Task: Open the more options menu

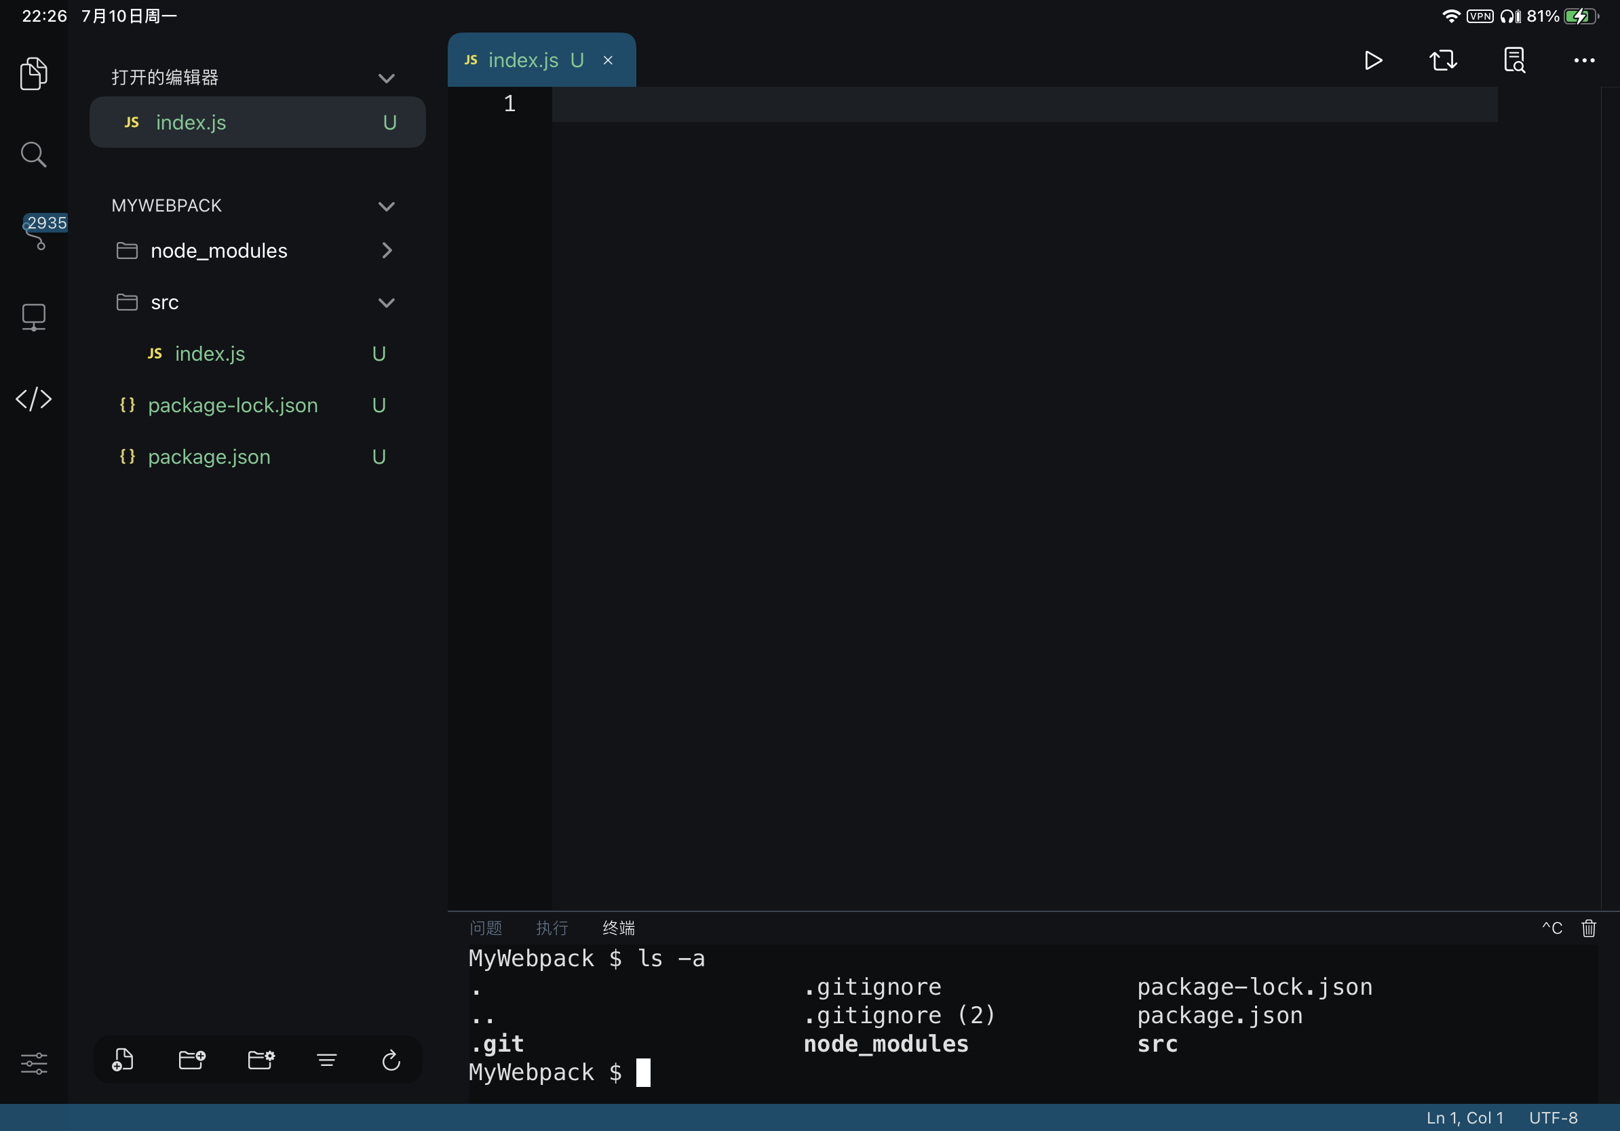Action: tap(1584, 60)
